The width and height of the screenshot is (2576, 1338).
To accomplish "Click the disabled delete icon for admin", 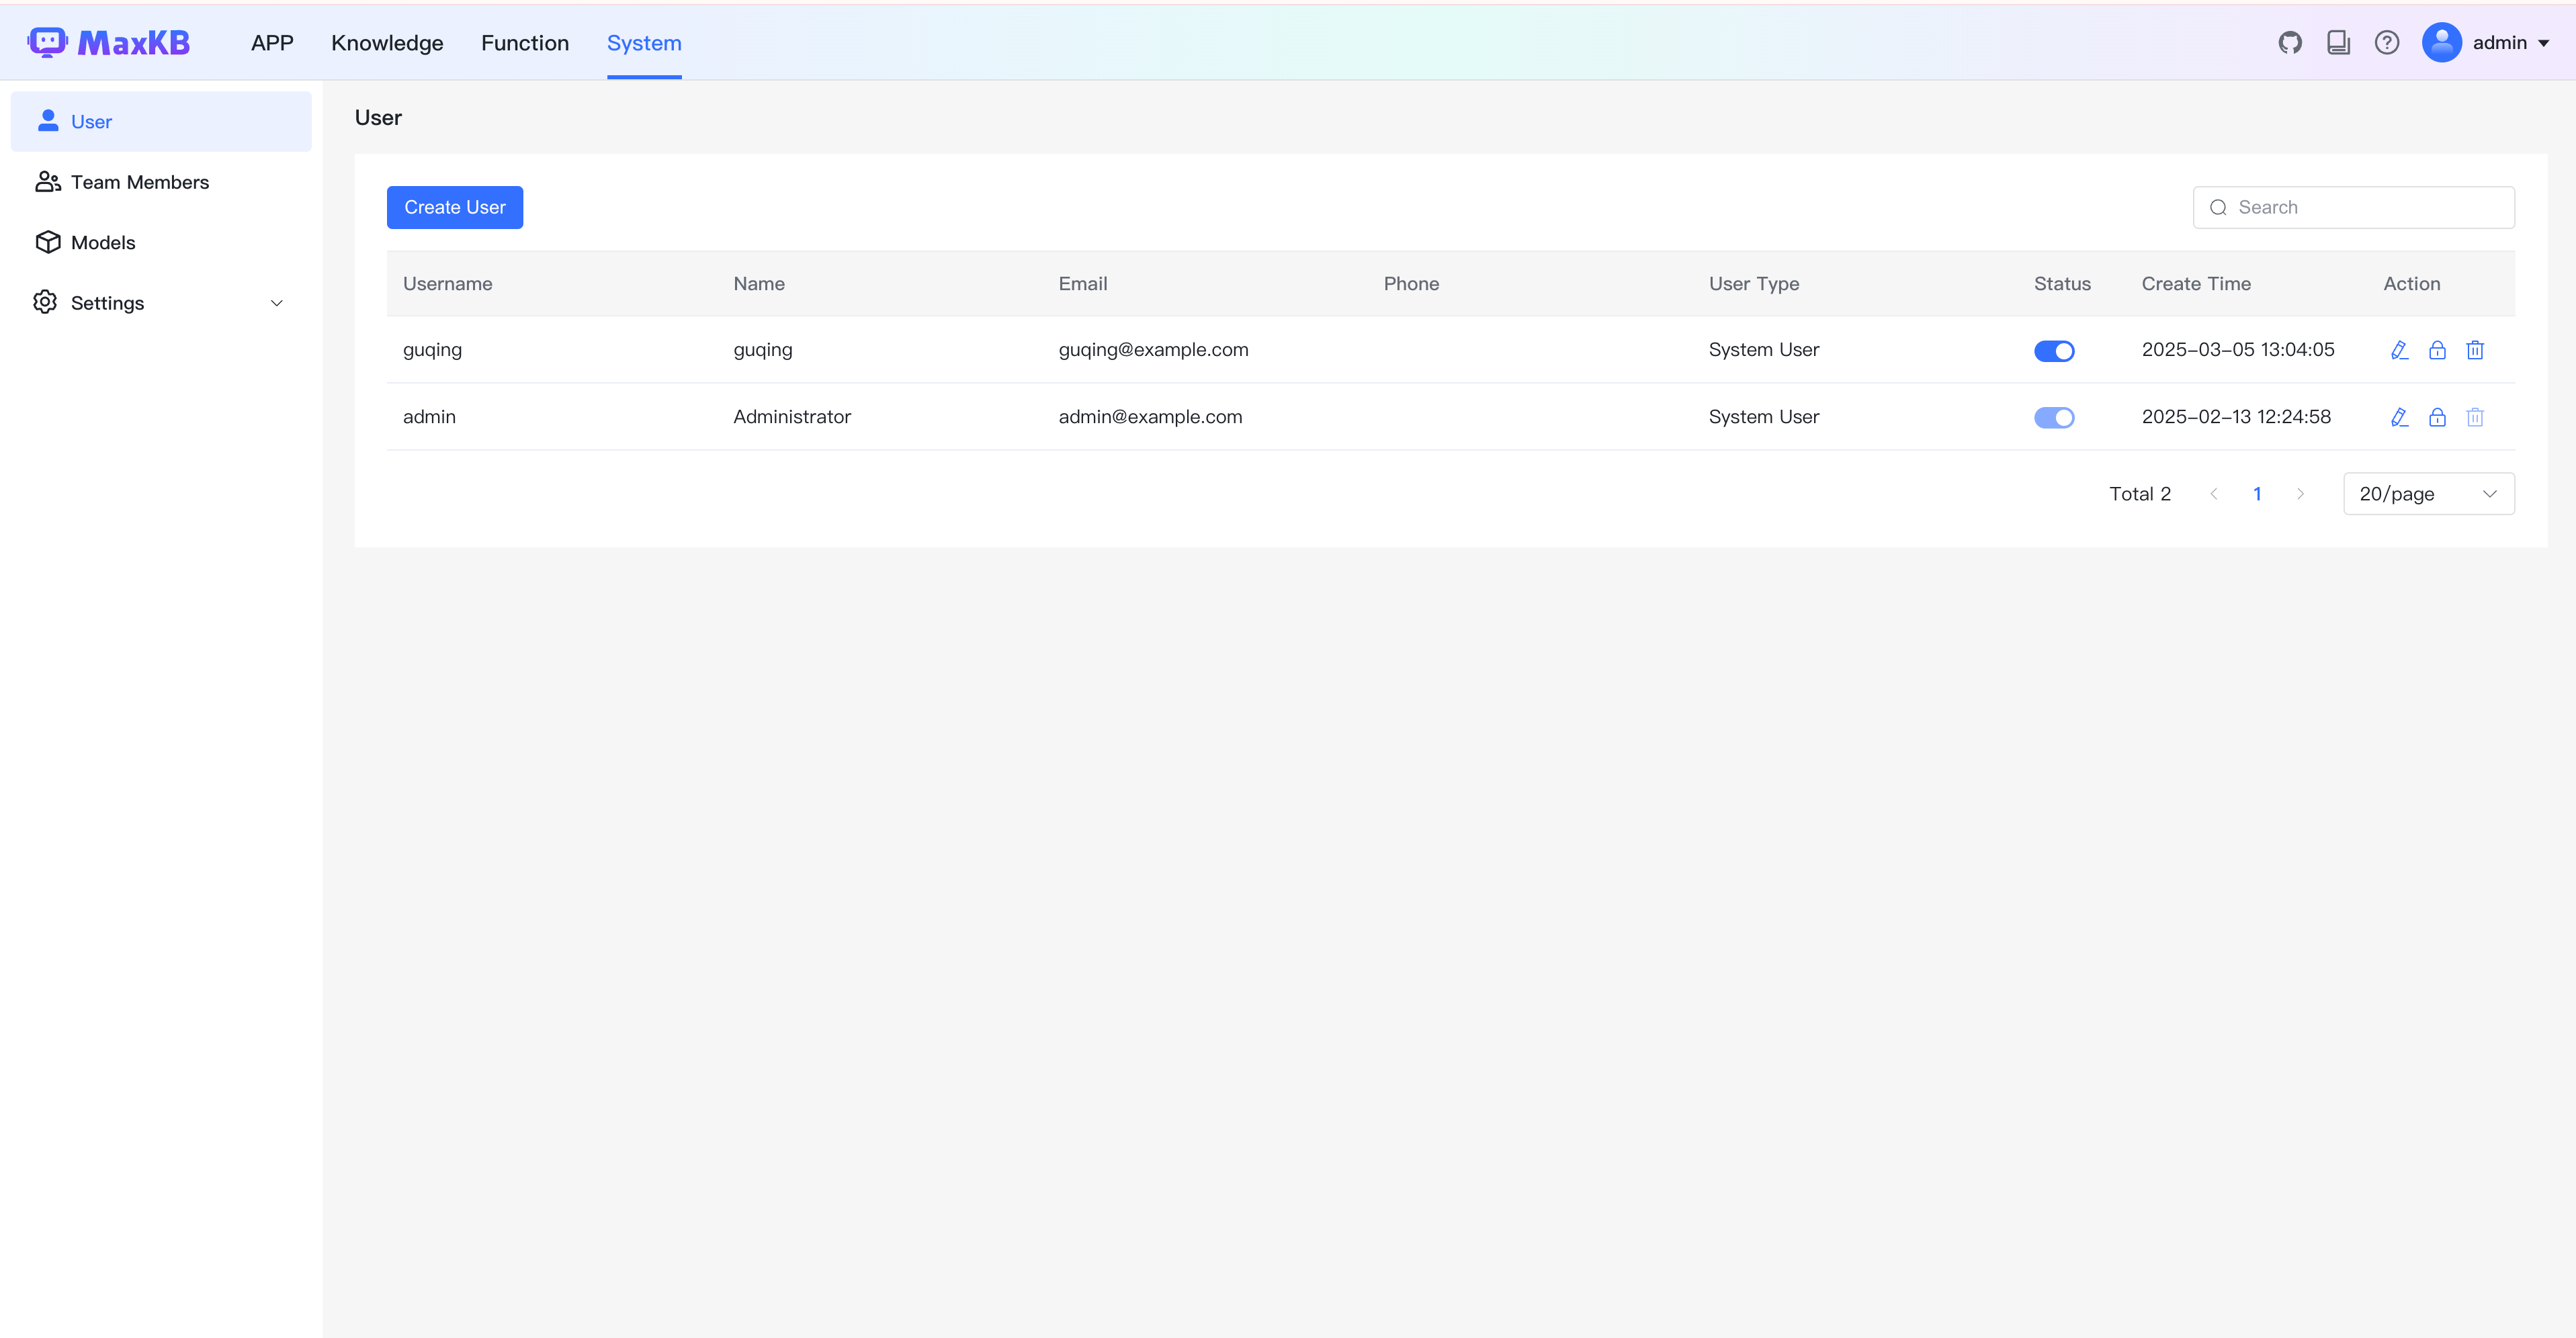I will (x=2475, y=417).
